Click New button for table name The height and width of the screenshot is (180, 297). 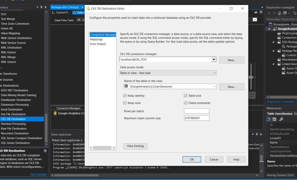(x=231, y=87)
